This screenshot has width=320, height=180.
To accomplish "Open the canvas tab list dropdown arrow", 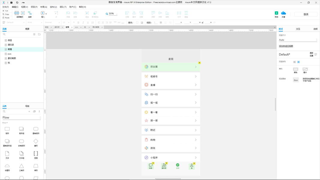I will point(275,27).
